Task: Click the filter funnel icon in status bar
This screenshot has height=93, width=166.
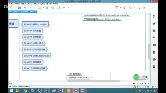Action: coord(130,83)
